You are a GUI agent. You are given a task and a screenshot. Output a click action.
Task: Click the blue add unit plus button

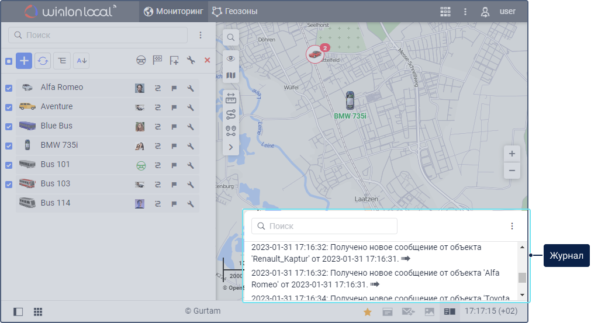tap(24, 60)
